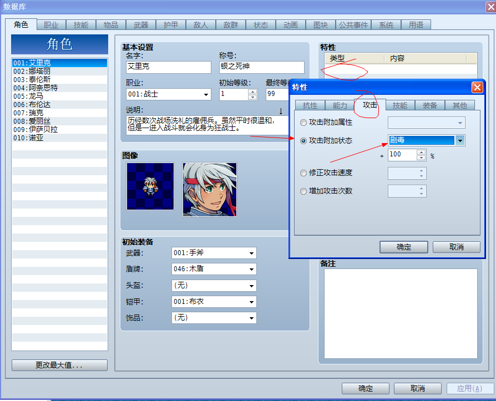Select actor 009:伊萨贝拉 in the list
Image resolution: width=496 pixels, height=401 pixels.
pyautogui.click(x=59, y=129)
